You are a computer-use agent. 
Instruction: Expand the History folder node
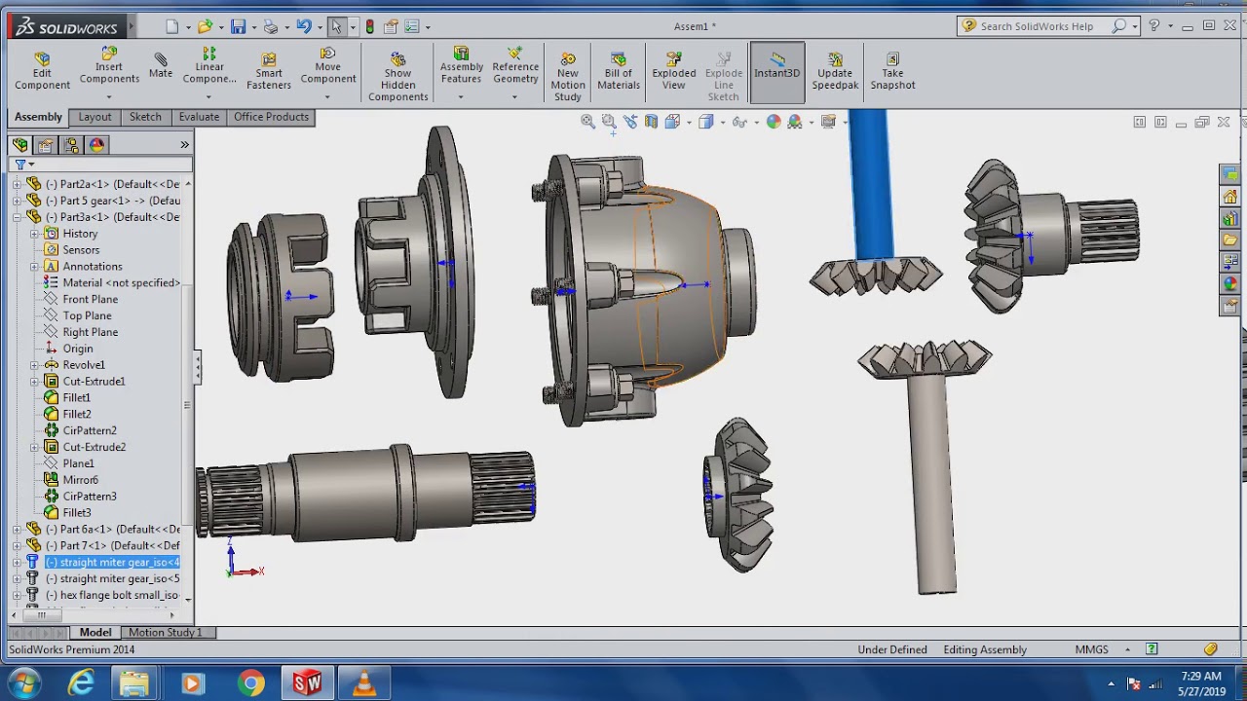click(x=34, y=234)
